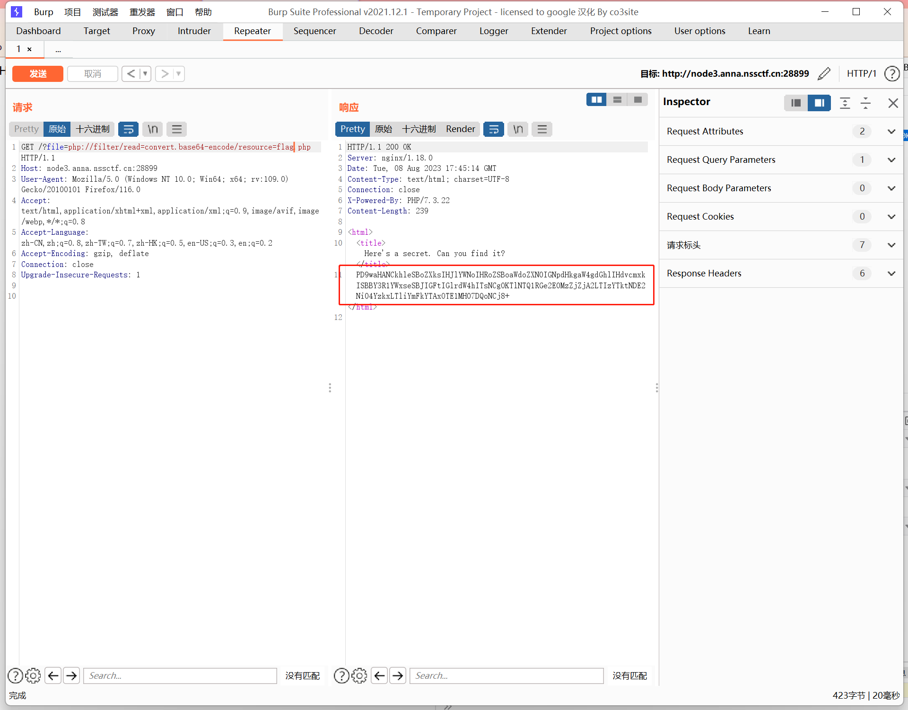The image size is (908, 710).
Task: Open the Project options tab
Action: (620, 31)
